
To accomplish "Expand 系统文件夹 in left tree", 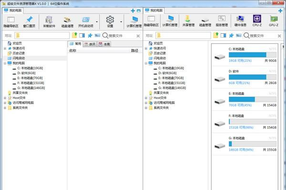I will [5, 108].
